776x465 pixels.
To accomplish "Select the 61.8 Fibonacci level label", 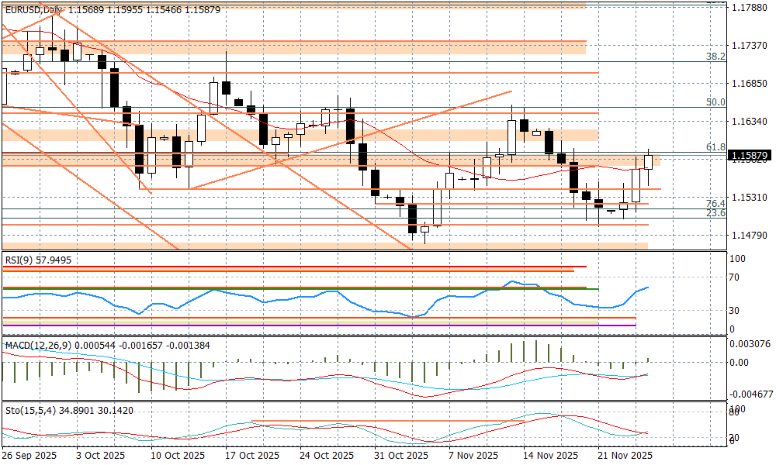I will point(715,146).
